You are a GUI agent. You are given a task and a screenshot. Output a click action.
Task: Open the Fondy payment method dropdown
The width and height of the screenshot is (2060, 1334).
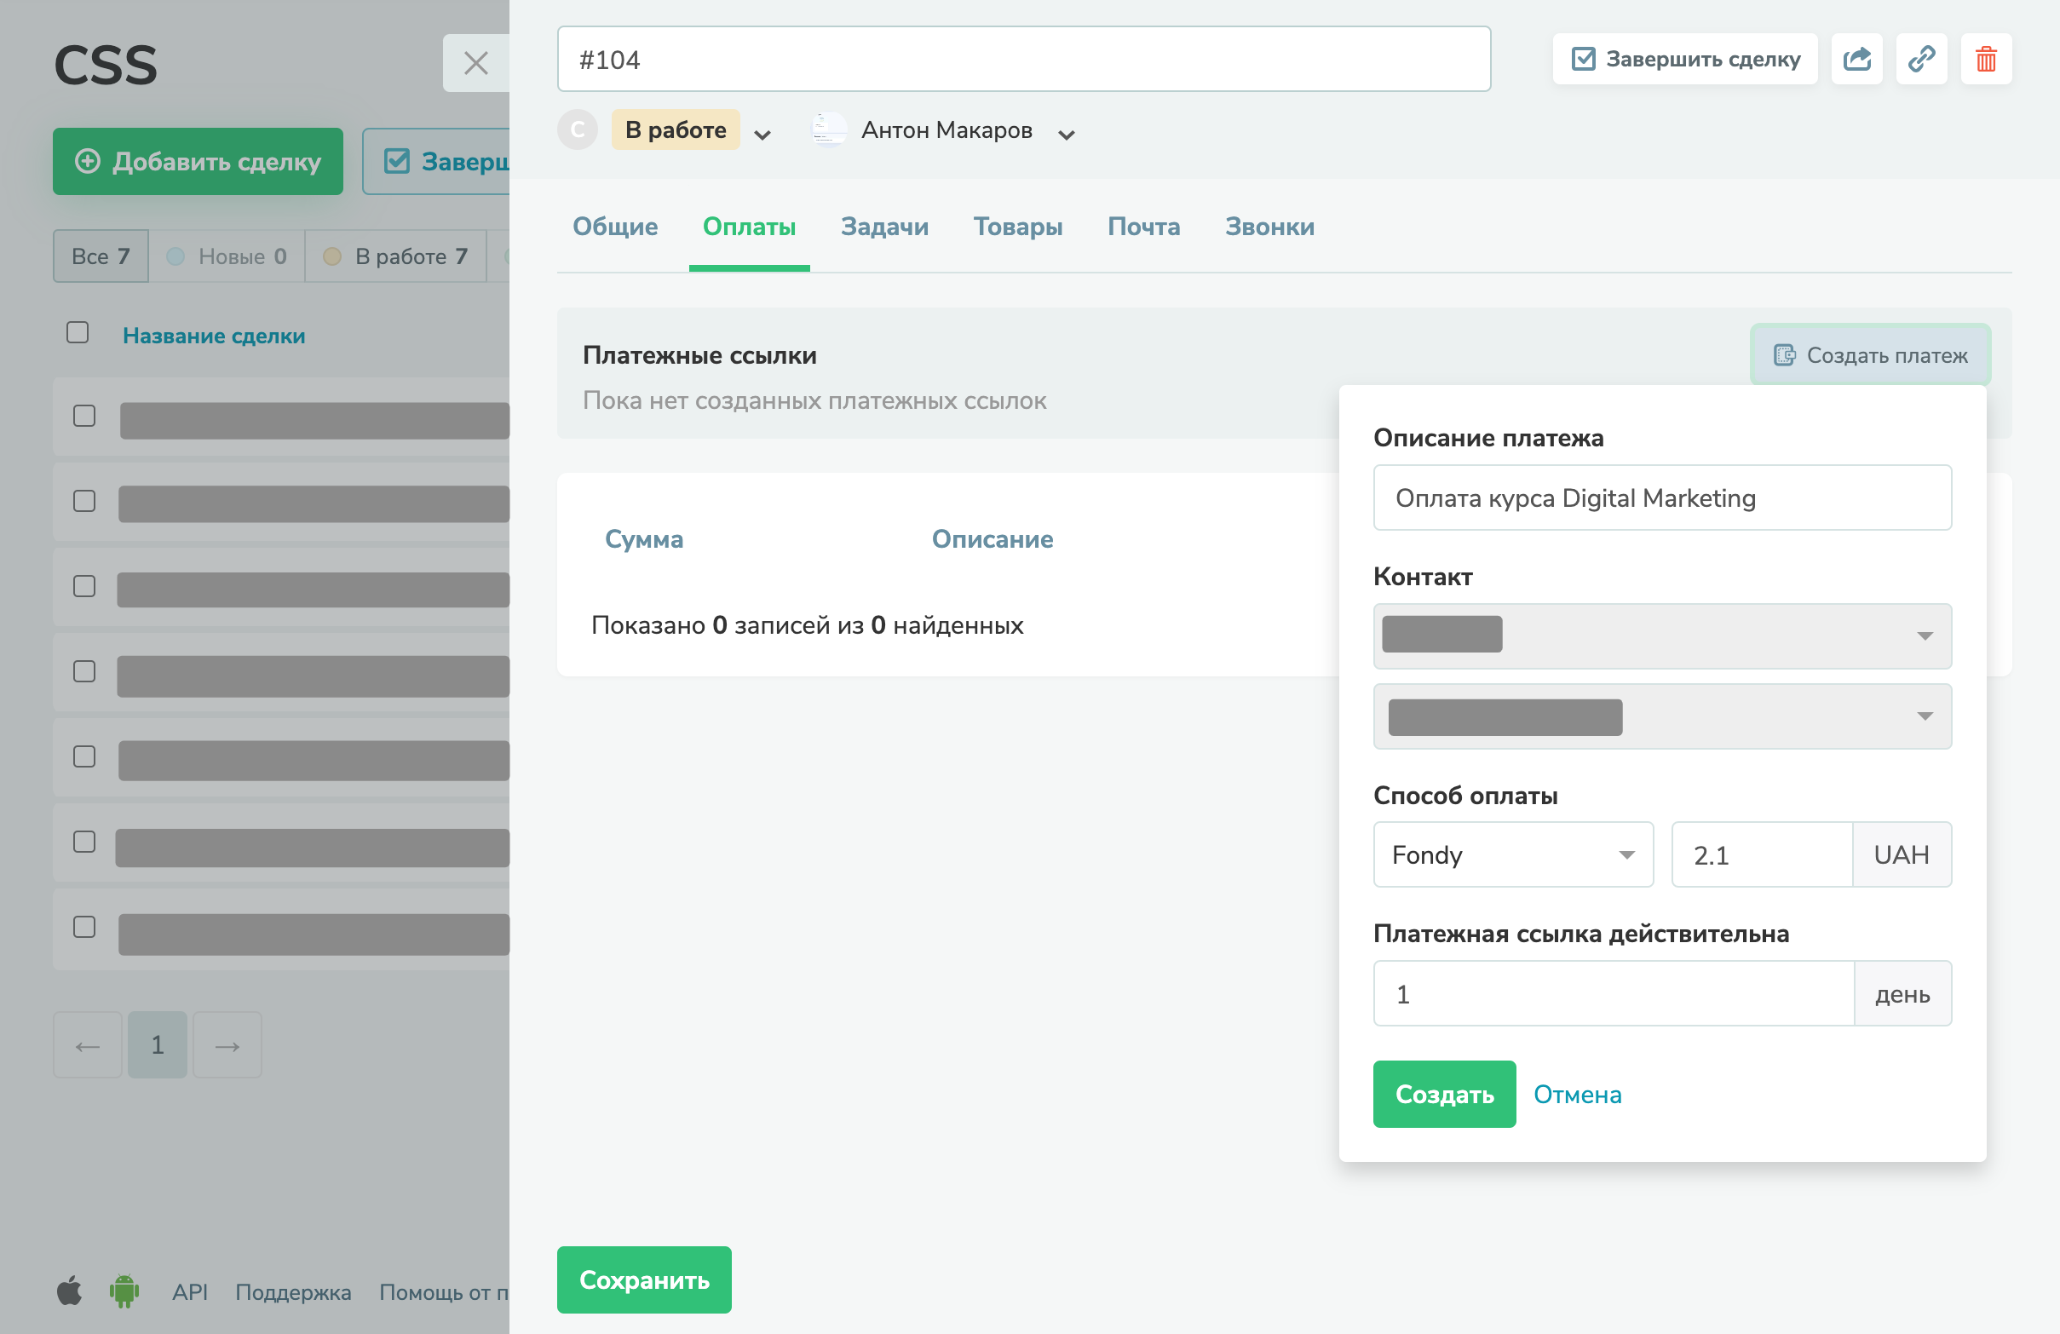pyautogui.click(x=1512, y=854)
